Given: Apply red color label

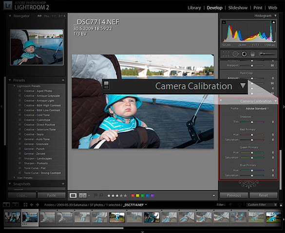Looking at the screenshot, I should click(x=133, y=196).
